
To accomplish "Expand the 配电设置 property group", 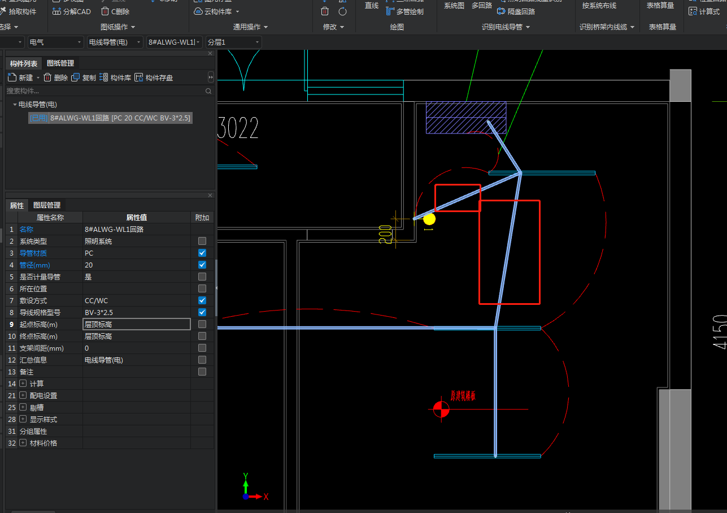I will coord(23,395).
